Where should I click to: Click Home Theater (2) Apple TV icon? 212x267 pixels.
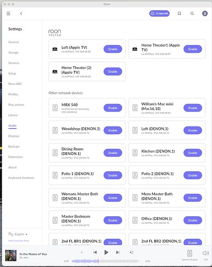[x=55, y=72]
